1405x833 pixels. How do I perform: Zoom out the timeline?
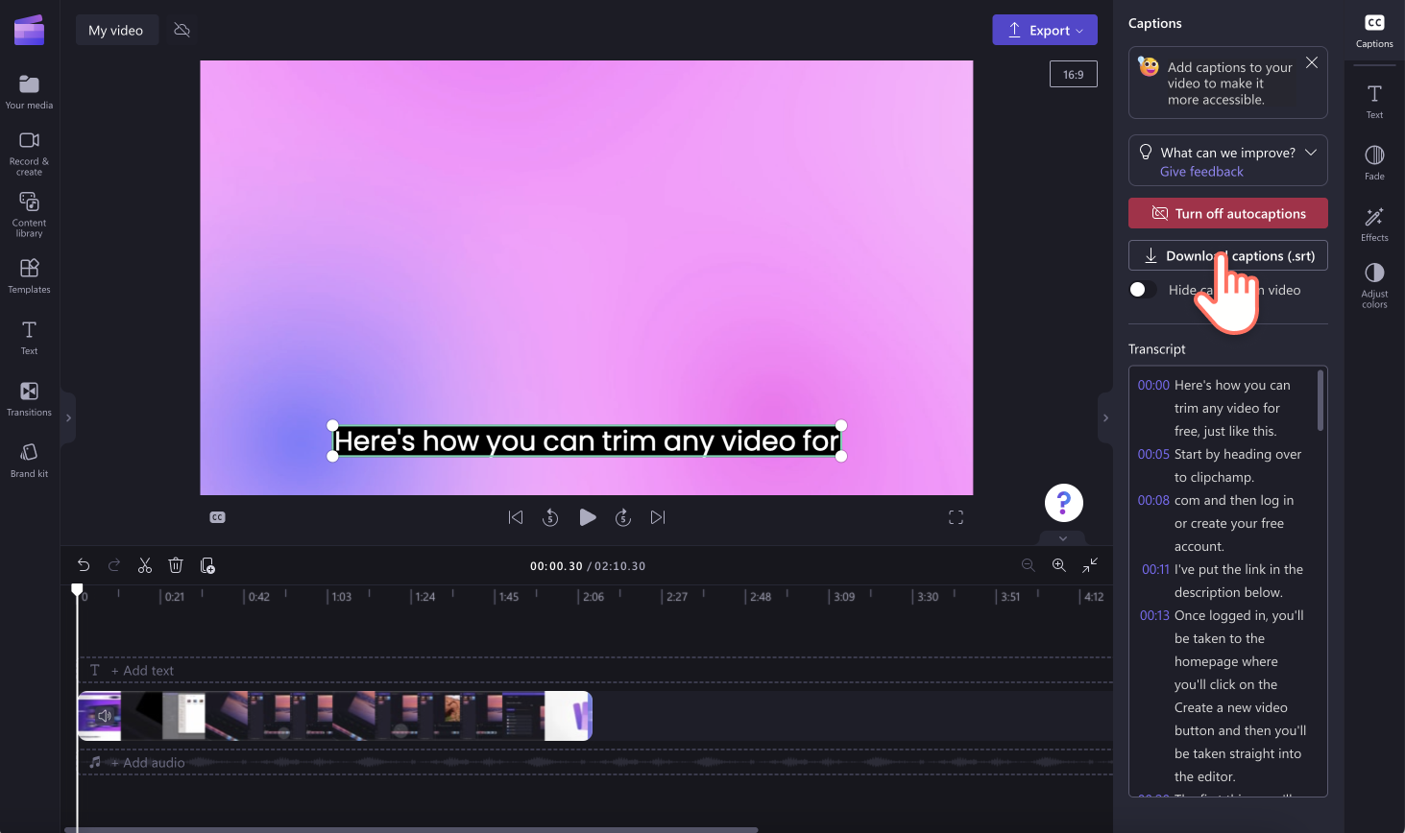1029,565
